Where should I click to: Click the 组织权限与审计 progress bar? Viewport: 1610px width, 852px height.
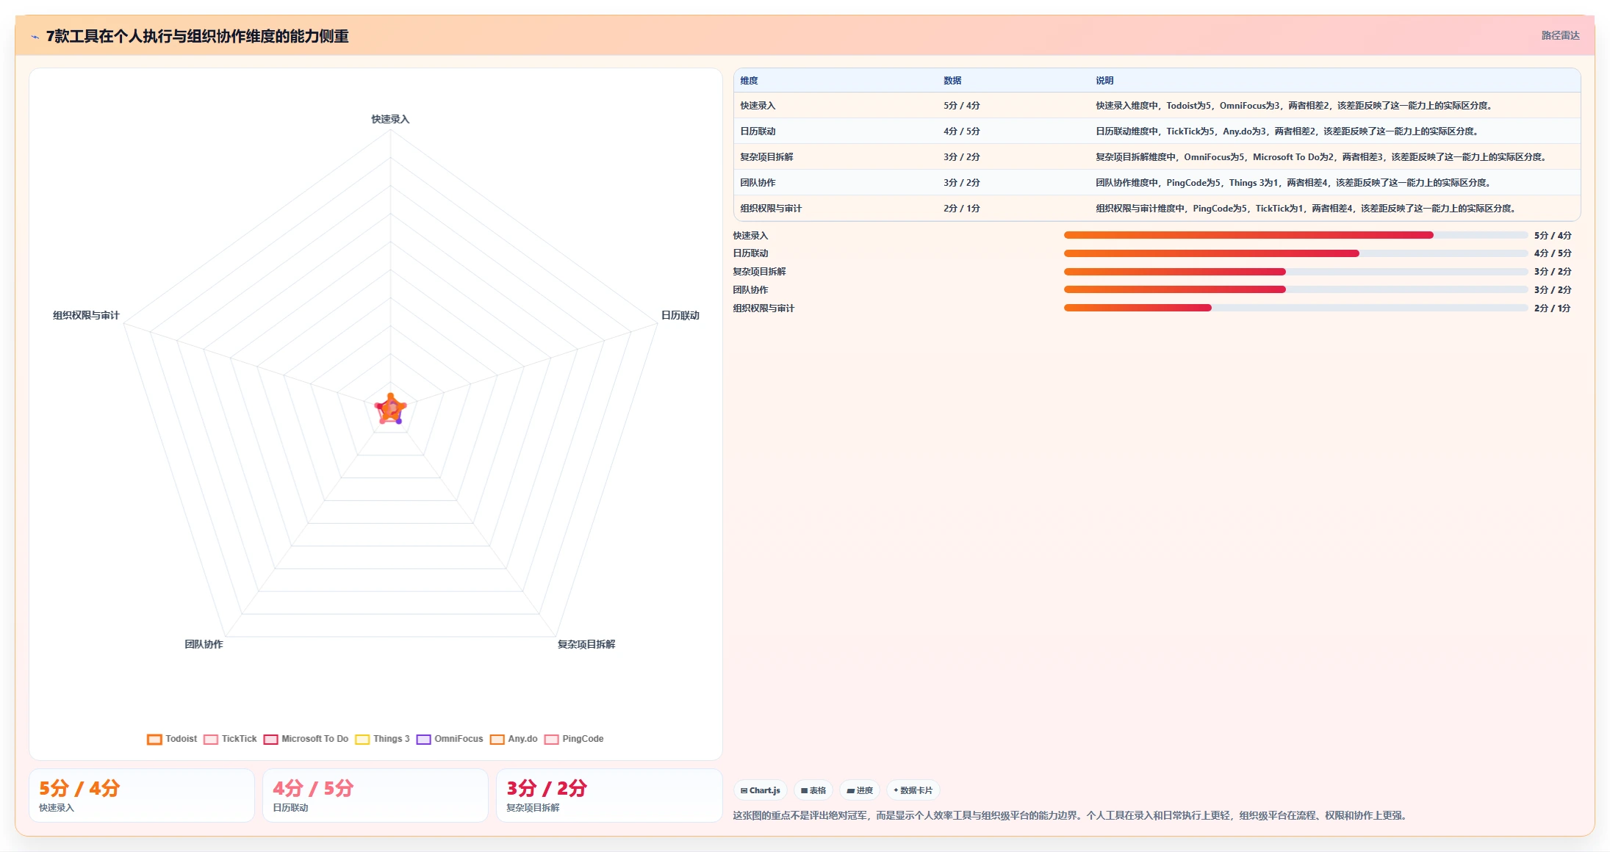tap(1295, 308)
